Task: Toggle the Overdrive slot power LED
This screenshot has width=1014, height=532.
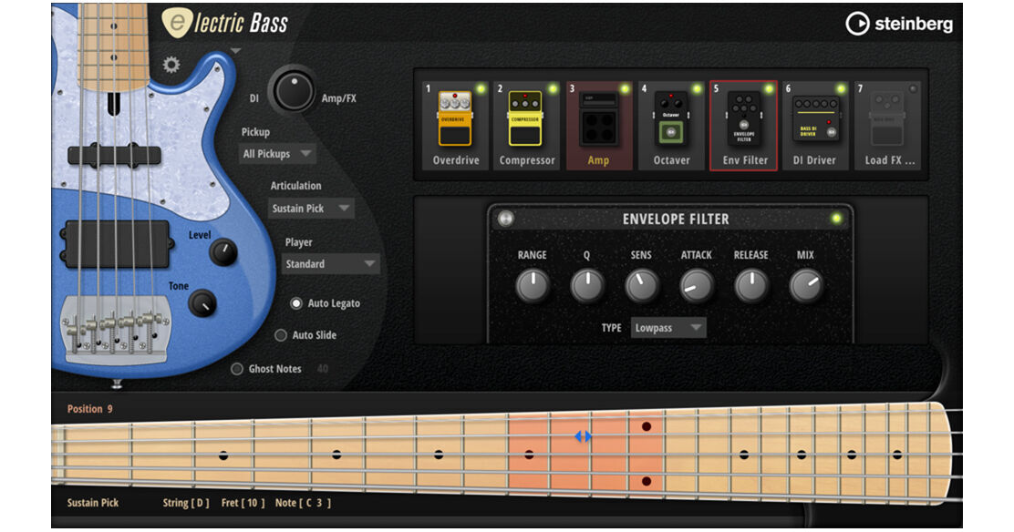Action: pyautogui.click(x=481, y=88)
